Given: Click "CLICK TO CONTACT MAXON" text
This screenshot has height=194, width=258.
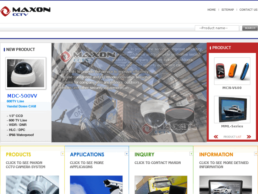Looking at the screenshot, I should tap(158, 163).
